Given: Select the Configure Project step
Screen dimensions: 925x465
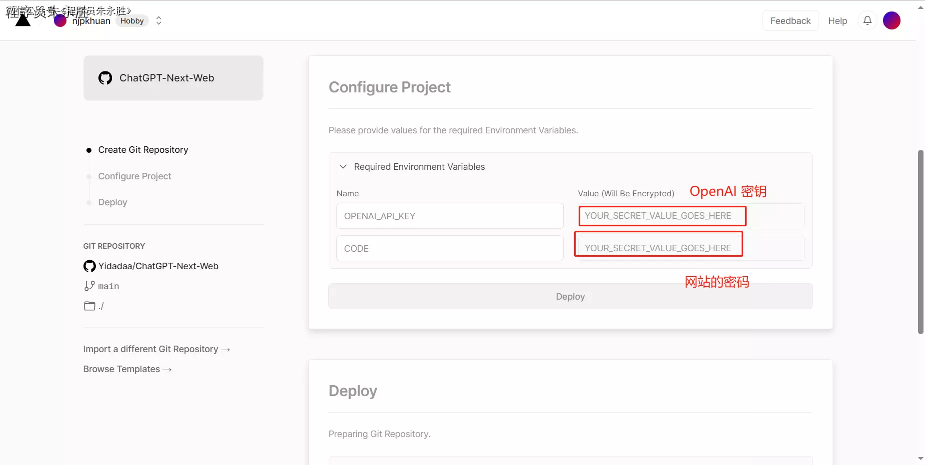Looking at the screenshot, I should (134, 176).
